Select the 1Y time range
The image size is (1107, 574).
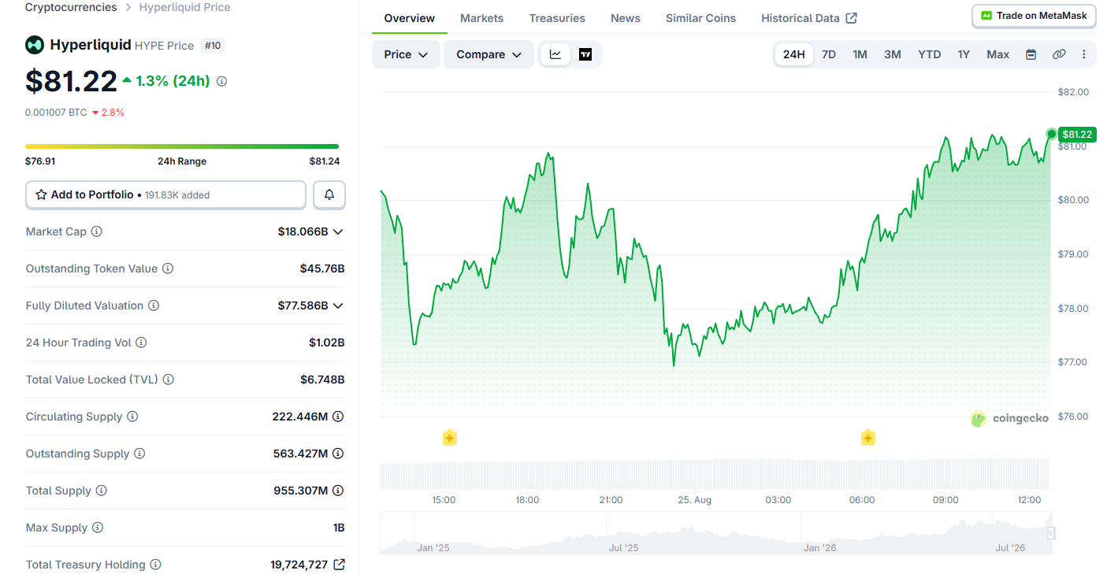coord(964,54)
